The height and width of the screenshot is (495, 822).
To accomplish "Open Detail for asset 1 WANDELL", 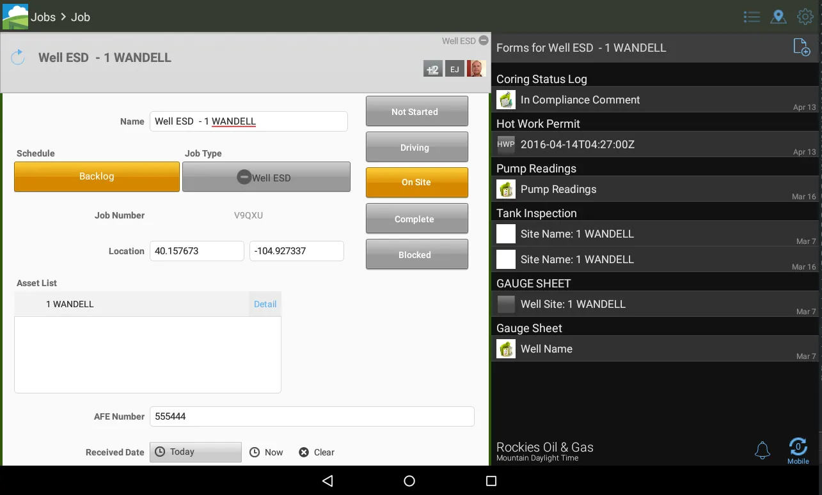I will (265, 304).
